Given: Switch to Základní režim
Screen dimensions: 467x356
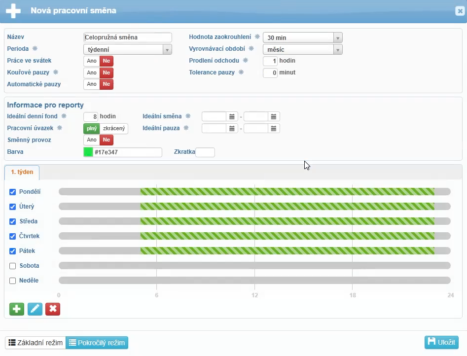Looking at the screenshot, I should click(x=36, y=343).
